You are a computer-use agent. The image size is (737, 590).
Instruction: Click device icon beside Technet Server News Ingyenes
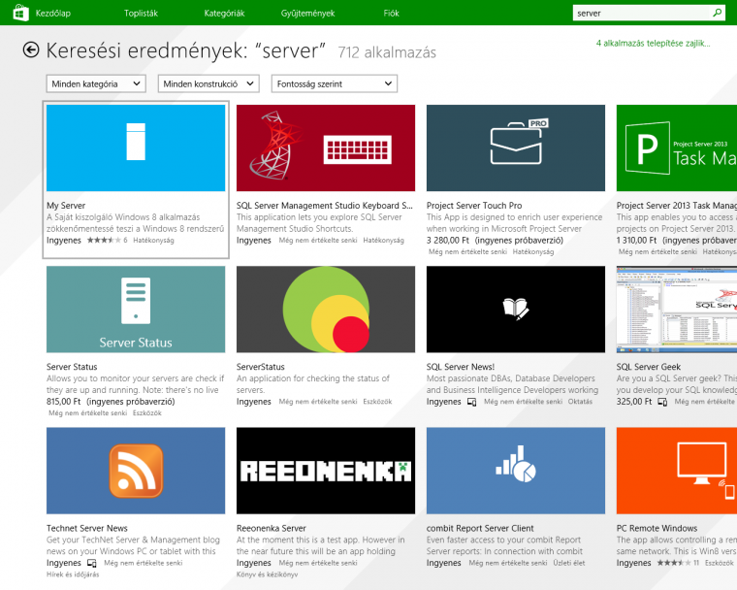pos(92,563)
